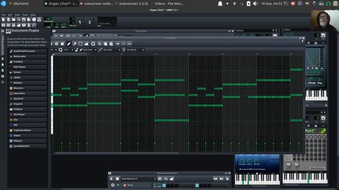This screenshot has height=190, width=339.
Task: Show the FX Mixer toolbar icon
Action: (24, 25)
